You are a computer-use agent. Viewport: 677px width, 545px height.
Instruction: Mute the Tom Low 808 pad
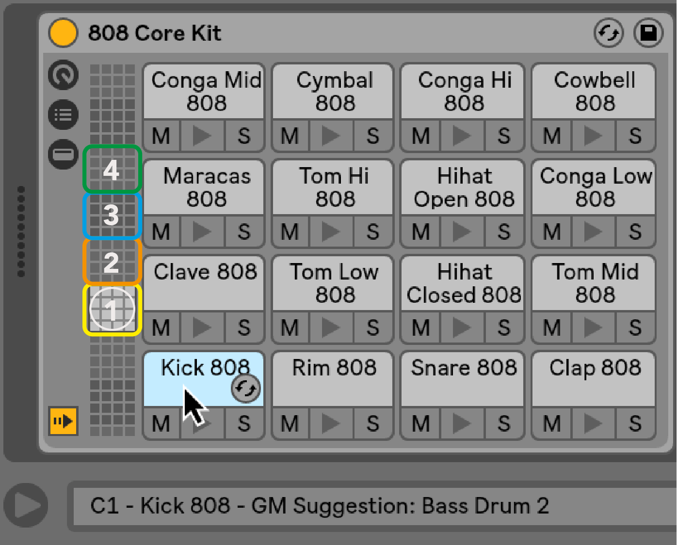290,327
